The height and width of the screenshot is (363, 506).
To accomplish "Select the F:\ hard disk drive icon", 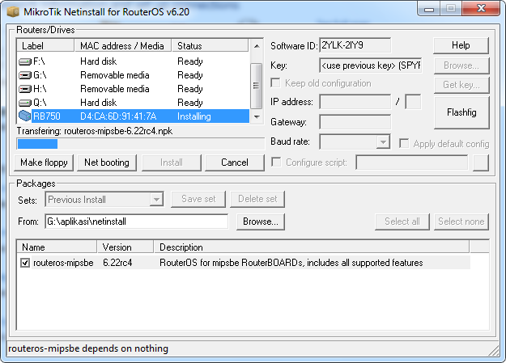I will (x=25, y=61).
